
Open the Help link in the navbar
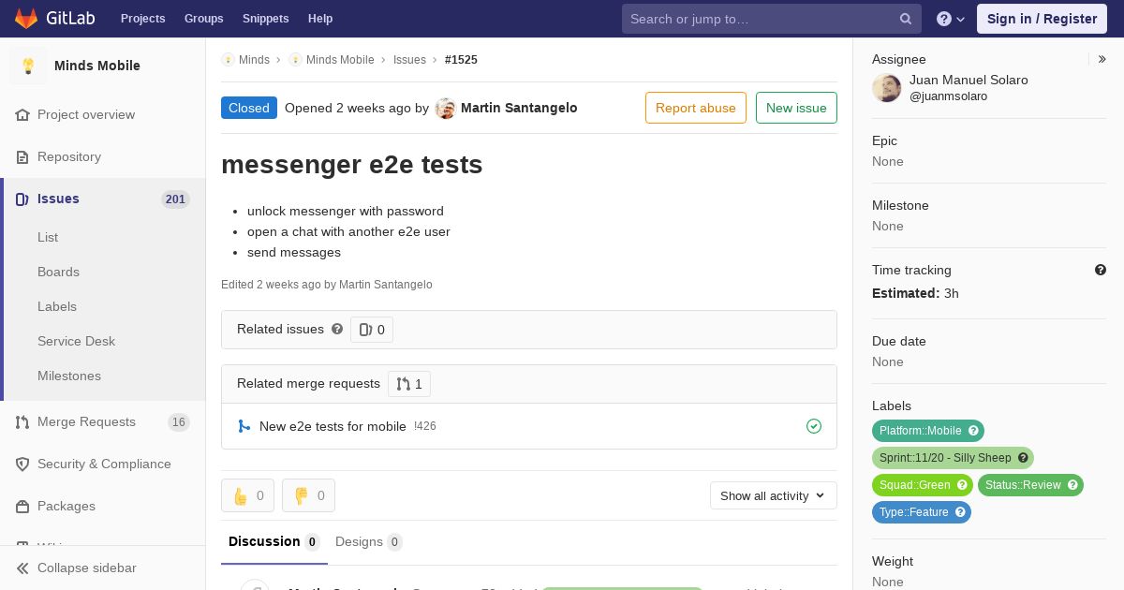[320, 19]
